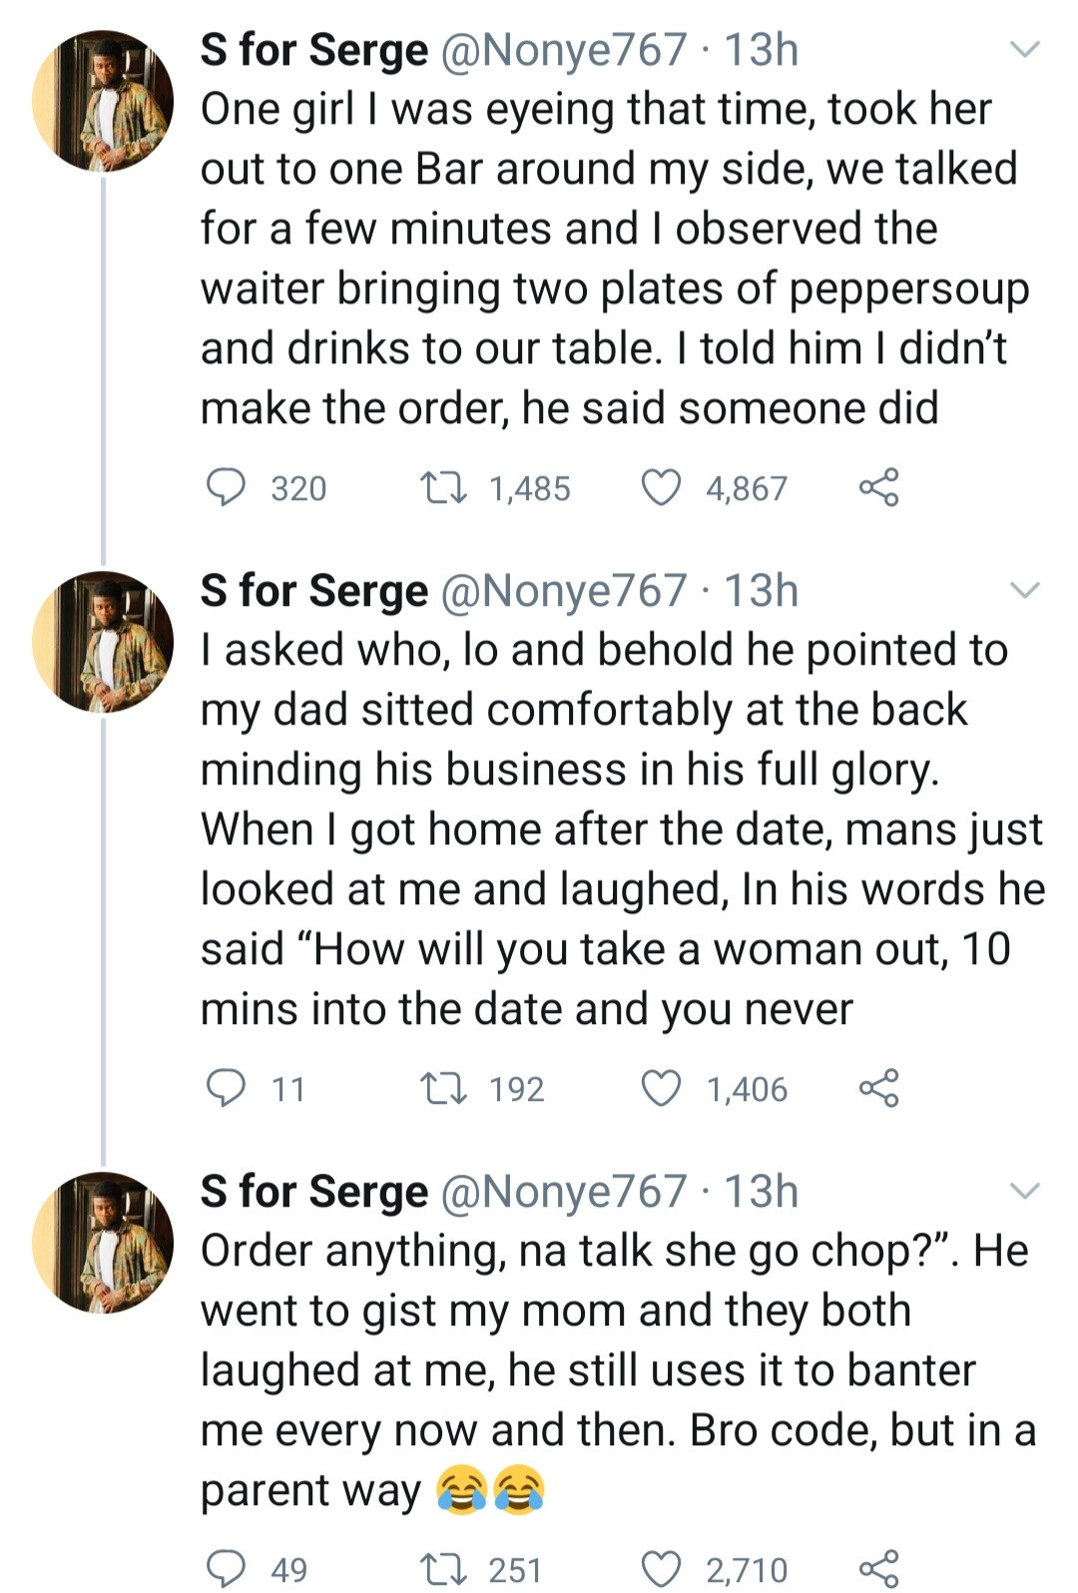Like the tweet with 2,710 likes
1078x1593 pixels.
660,1568
